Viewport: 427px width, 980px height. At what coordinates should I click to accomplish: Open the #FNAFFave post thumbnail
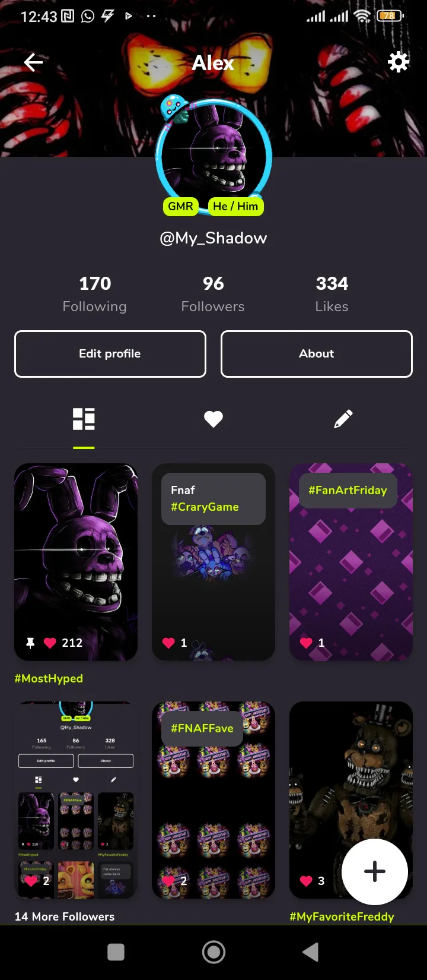(x=213, y=800)
